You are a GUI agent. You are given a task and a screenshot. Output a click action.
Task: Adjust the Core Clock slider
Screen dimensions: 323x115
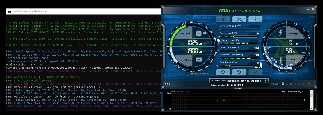click(238, 51)
